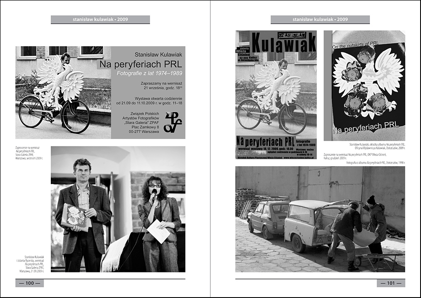Viewport: 421px width, 298px height.
Task: Click the page number 101 marker
Action: [x=391, y=283]
